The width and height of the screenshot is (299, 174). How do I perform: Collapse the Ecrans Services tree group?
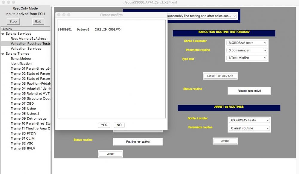3,34
